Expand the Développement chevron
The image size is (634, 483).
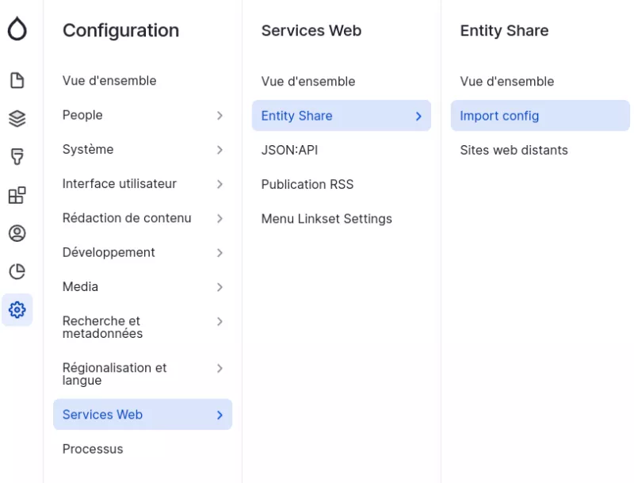click(x=220, y=253)
